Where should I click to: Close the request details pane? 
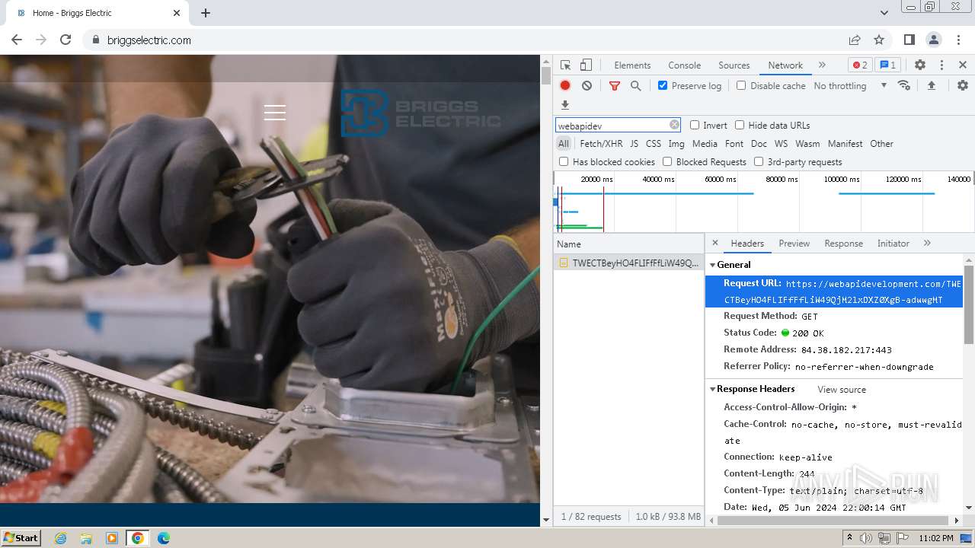coord(714,243)
